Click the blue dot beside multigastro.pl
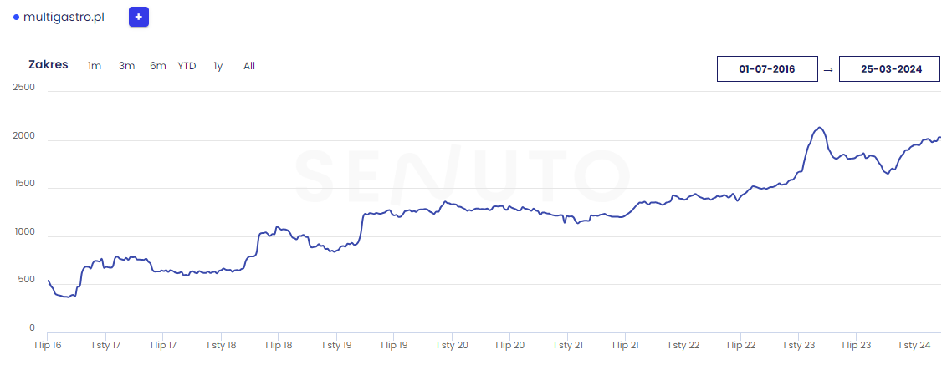Image resolution: width=952 pixels, height=365 pixels. [x=16, y=17]
